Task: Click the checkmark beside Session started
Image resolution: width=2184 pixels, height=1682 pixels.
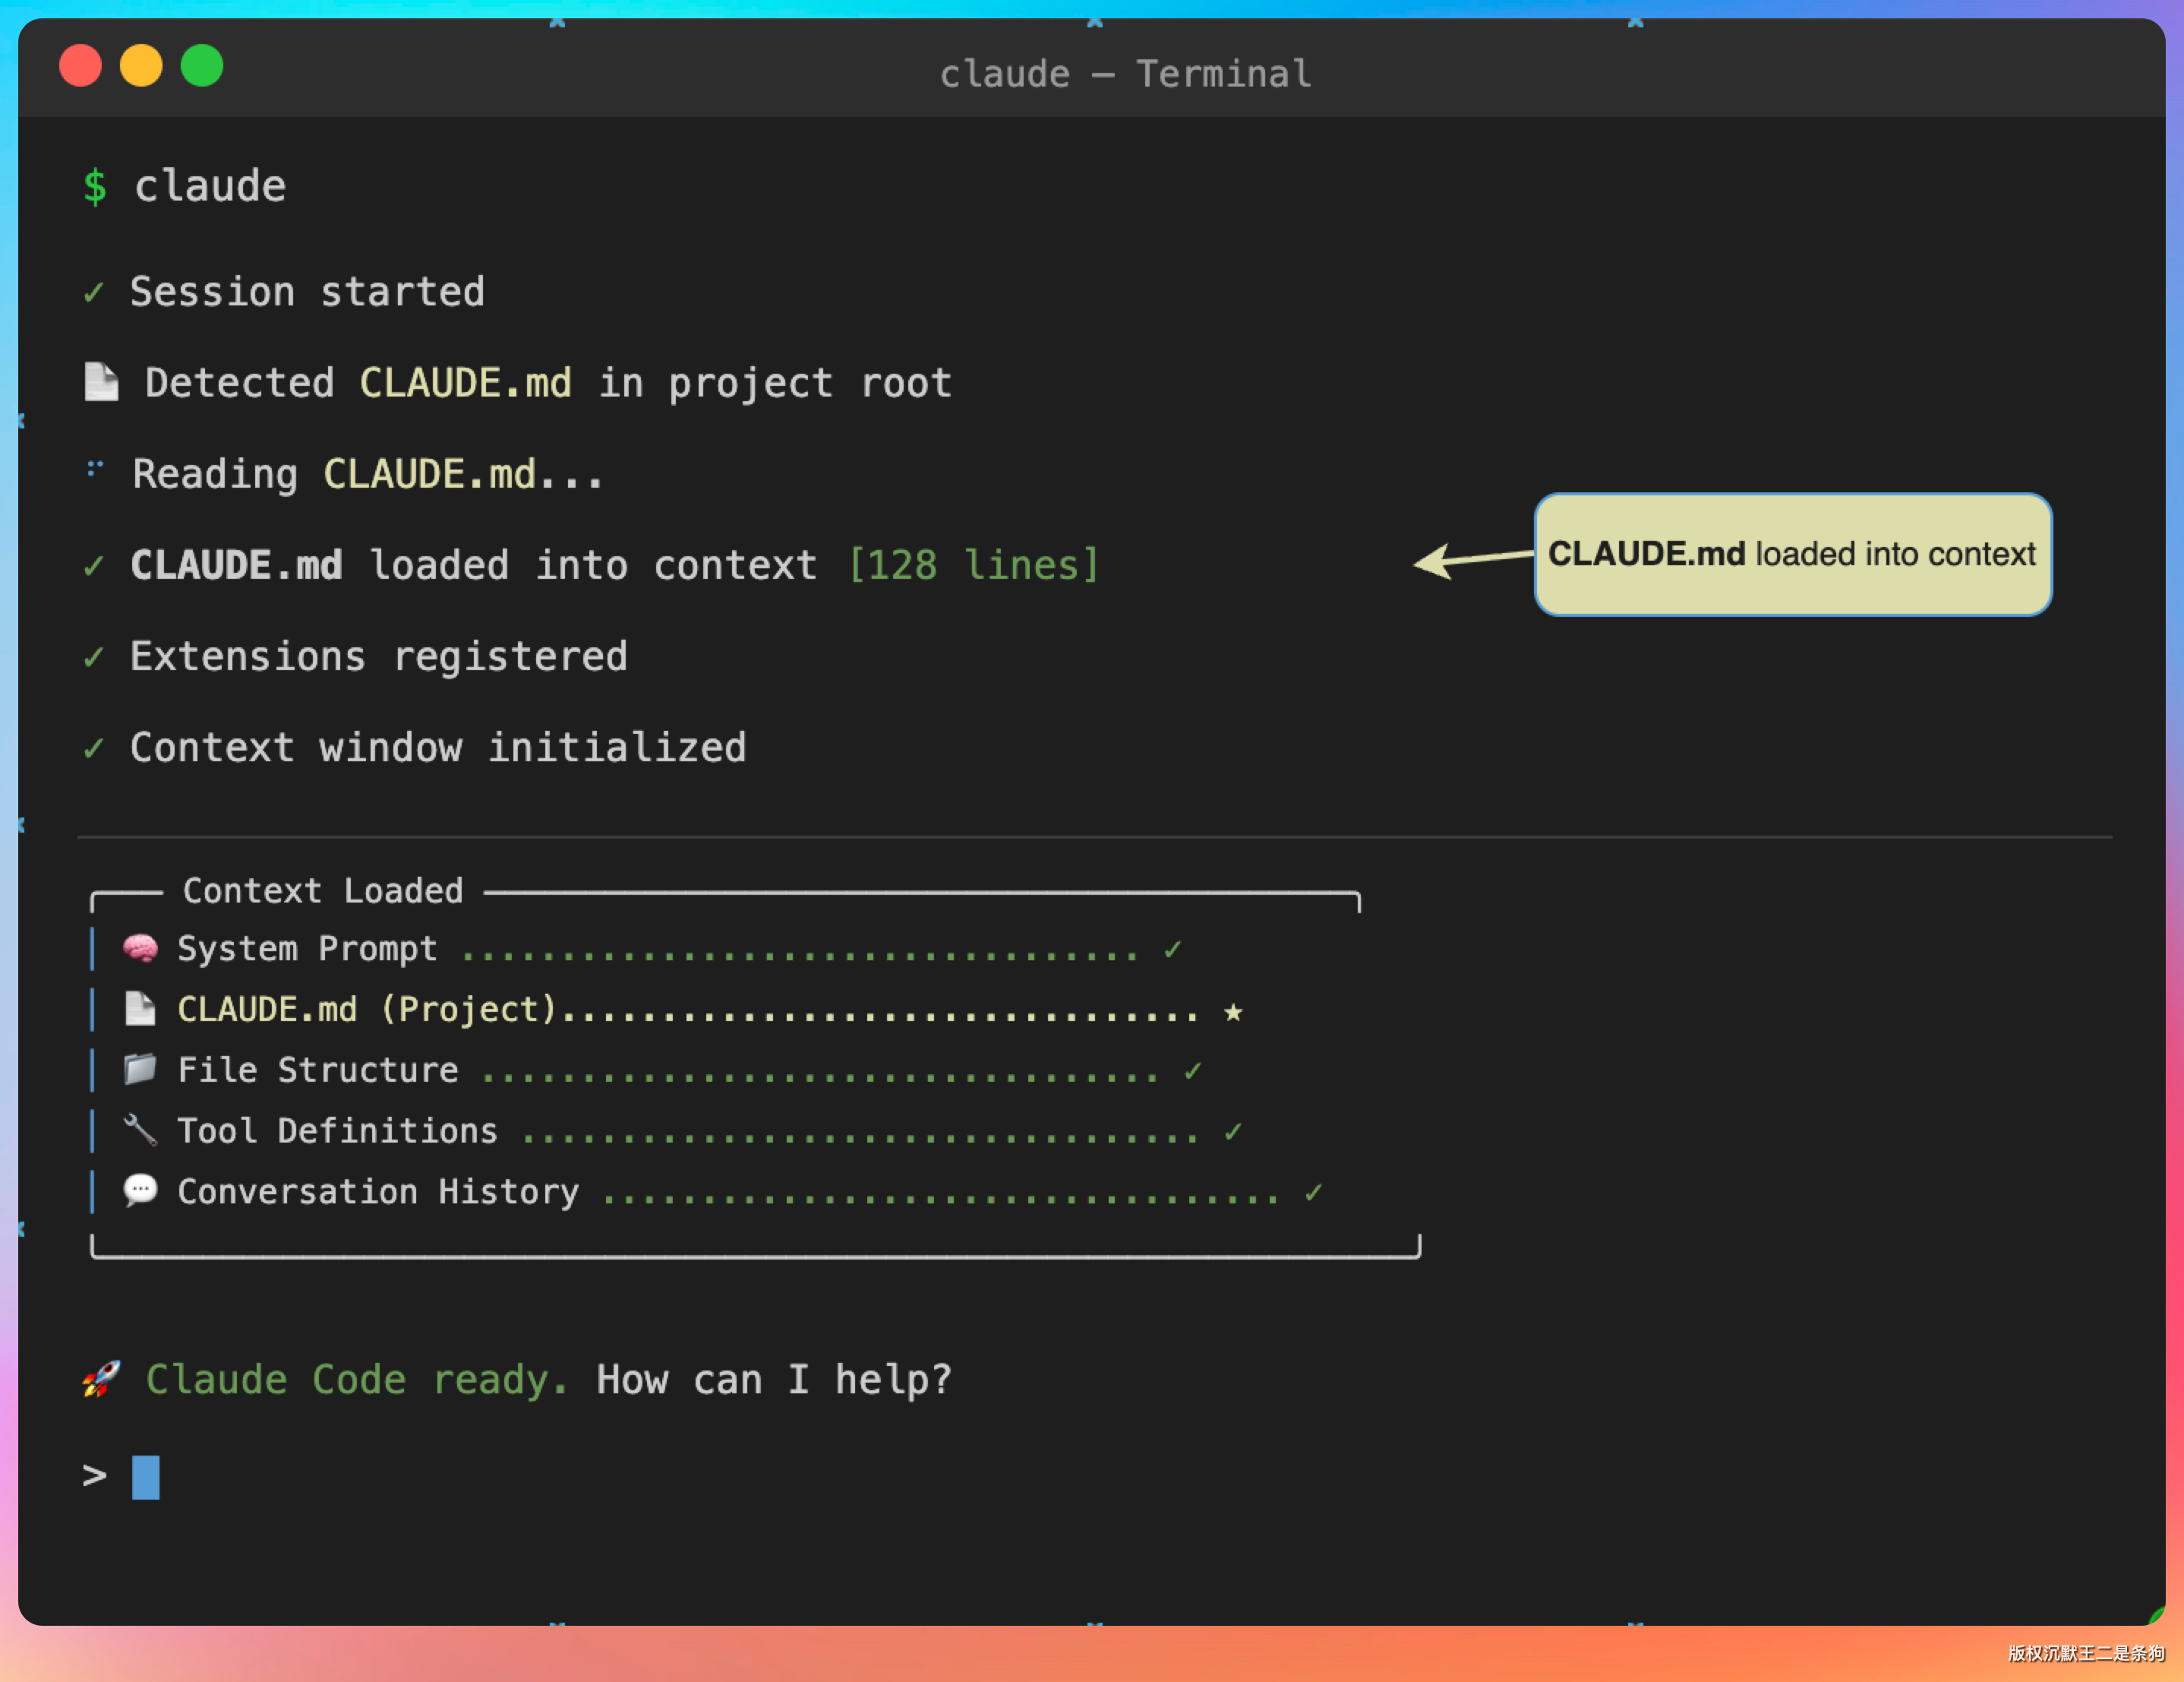Action: 94,292
